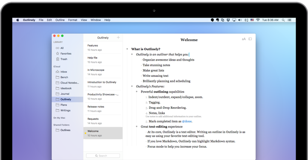
Task: Open the font size aA control
Action: 244,39
